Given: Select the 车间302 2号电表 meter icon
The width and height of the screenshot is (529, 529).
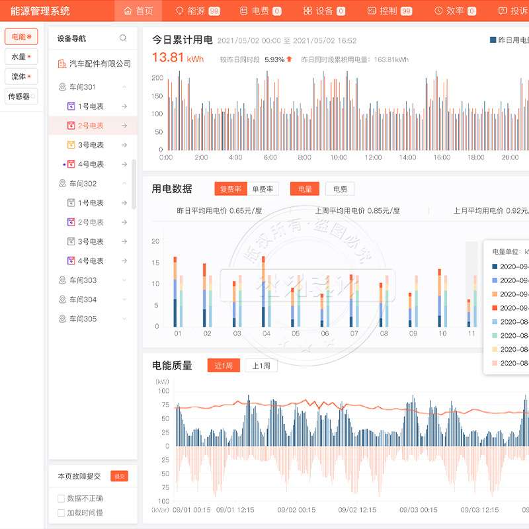Looking at the screenshot, I should pyautogui.click(x=71, y=222).
